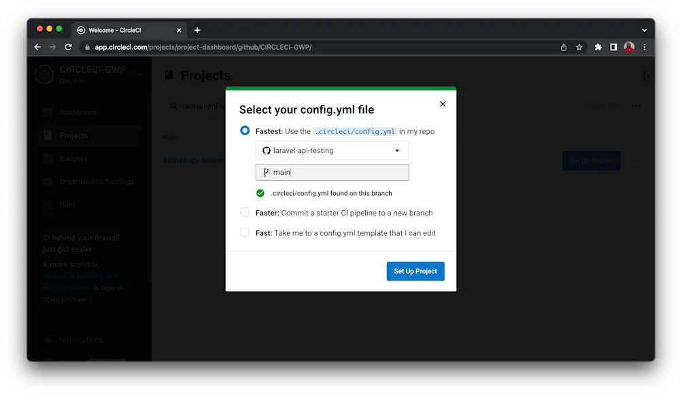
Task: Select the Fastest option radio button
Action: [245, 131]
